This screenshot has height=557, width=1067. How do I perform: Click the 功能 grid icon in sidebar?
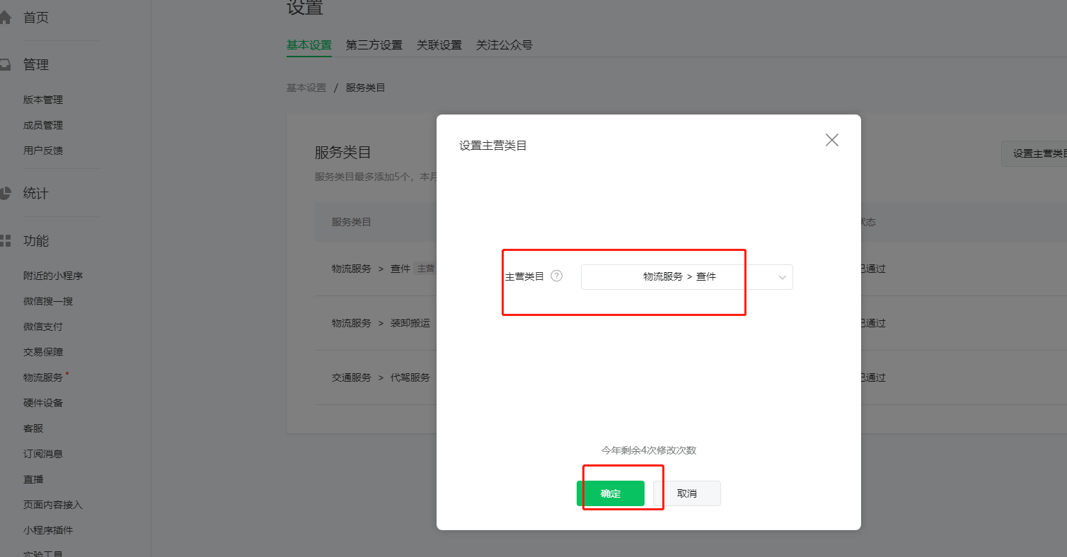point(4,241)
